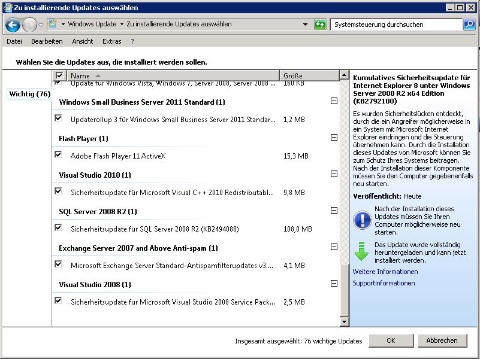Click the scroll down arrow of update list
This screenshot has width=480, height=359.
pos(344,321)
